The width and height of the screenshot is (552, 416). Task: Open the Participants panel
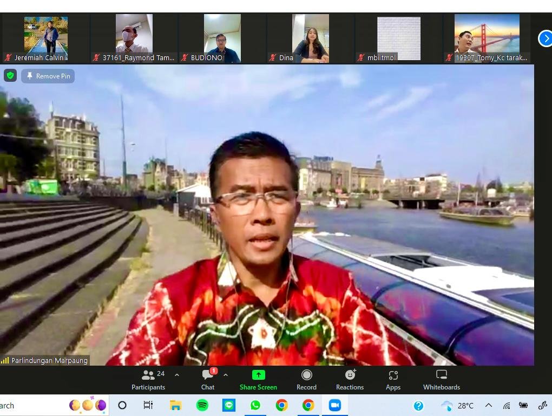click(x=148, y=380)
